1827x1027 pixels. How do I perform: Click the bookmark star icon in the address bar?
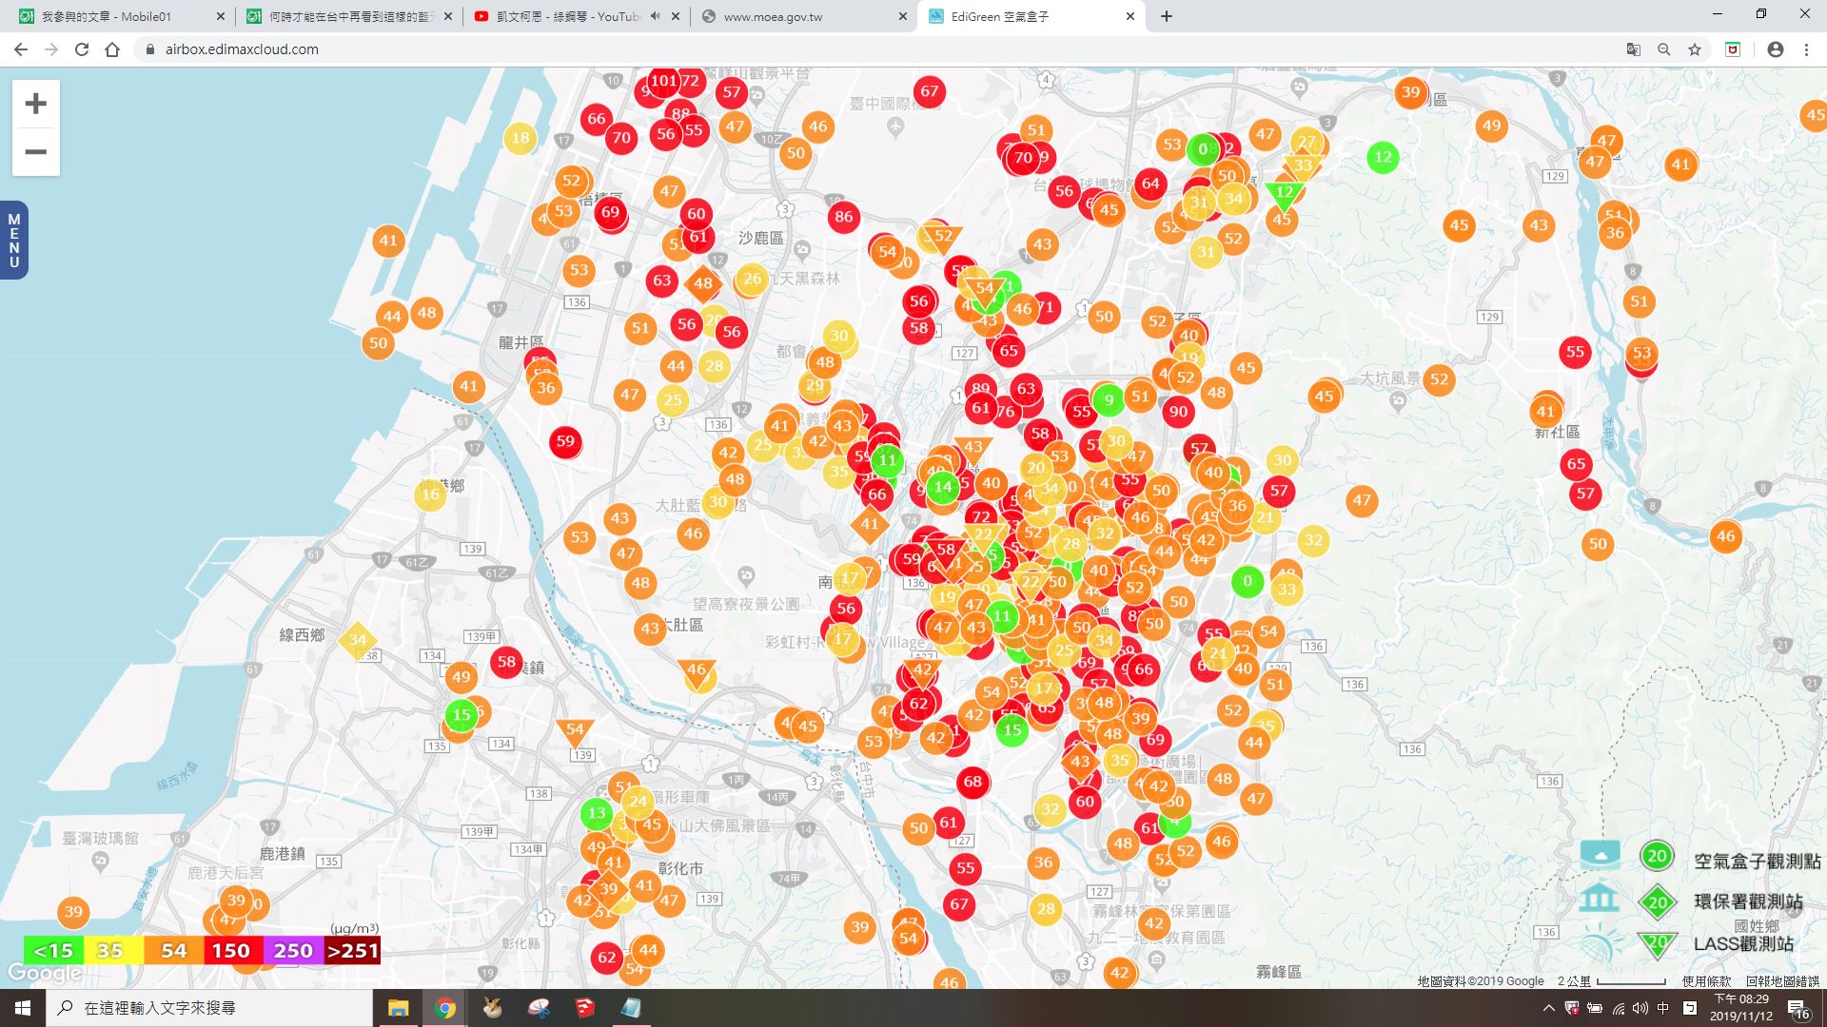click(x=1695, y=49)
